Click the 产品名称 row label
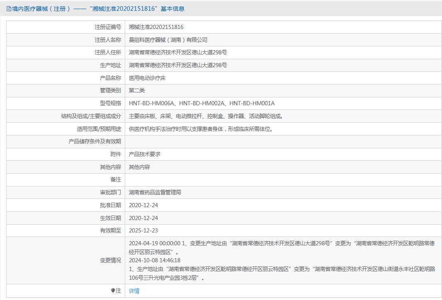 click(110, 78)
